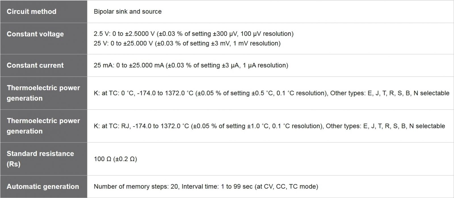Click the (±0.2 Ω) tolerance text

(125, 159)
